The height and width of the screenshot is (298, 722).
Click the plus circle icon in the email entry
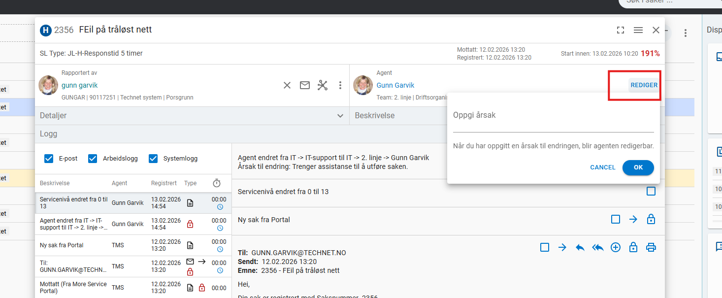point(616,247)
